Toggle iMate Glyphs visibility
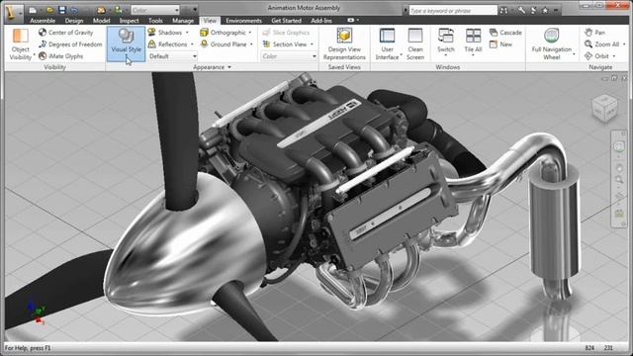The image size is (633, 356). pos(61,56)
